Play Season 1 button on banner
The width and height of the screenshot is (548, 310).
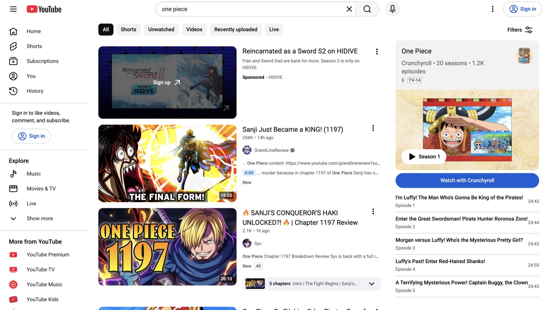coord(424,157)
